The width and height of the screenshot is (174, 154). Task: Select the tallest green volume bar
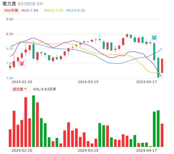coord(33,121)
